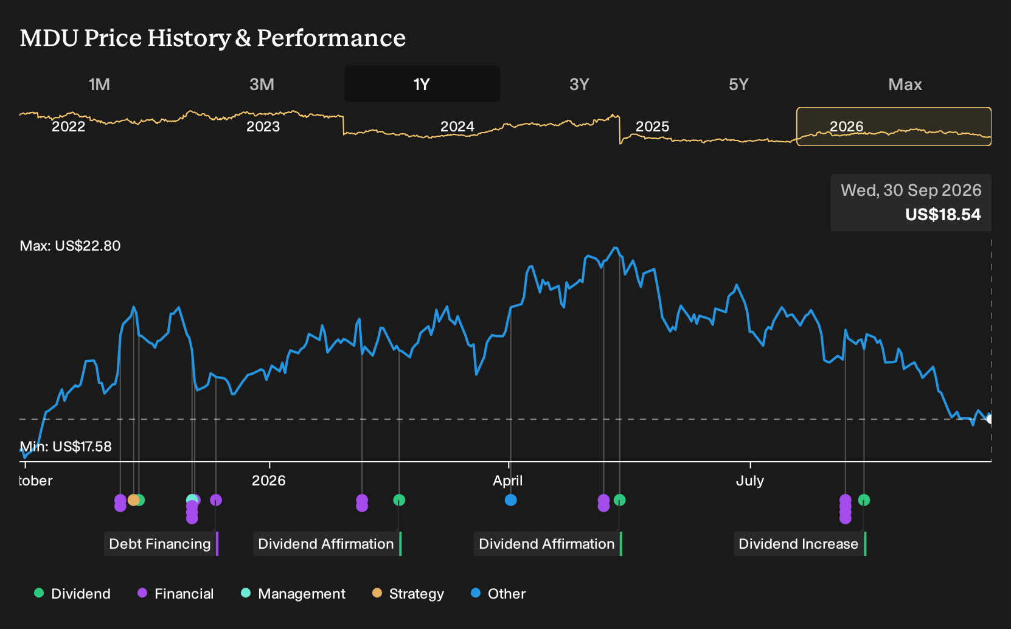
Task: Click purple financial marker above Debt Financing label
Action: coord(216,500)
